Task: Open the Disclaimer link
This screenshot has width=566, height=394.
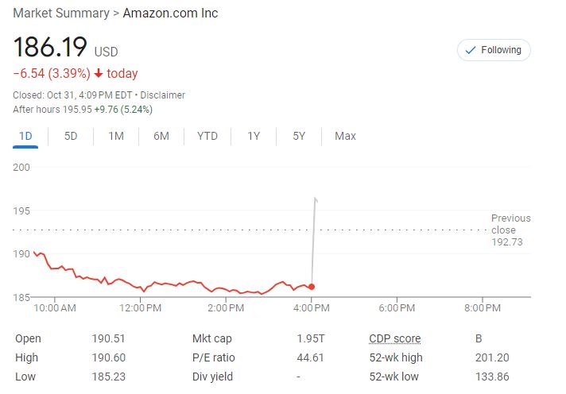Action: pos(163,95)
